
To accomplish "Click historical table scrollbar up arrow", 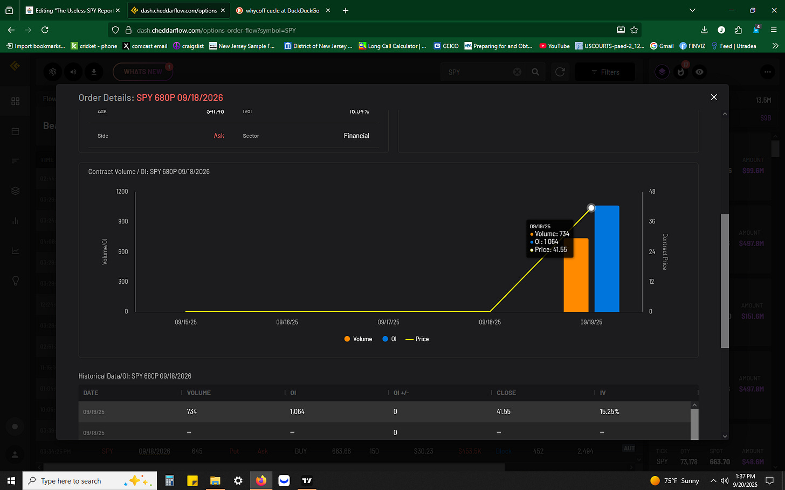I will click(x=694, y=405).
